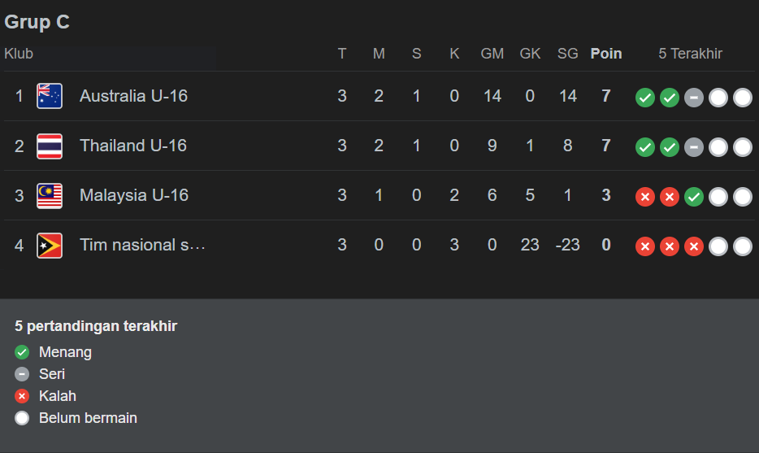Click the Timor Leste flag icon
The width and height of the screenshot is (759, 453).
[50, 245]
